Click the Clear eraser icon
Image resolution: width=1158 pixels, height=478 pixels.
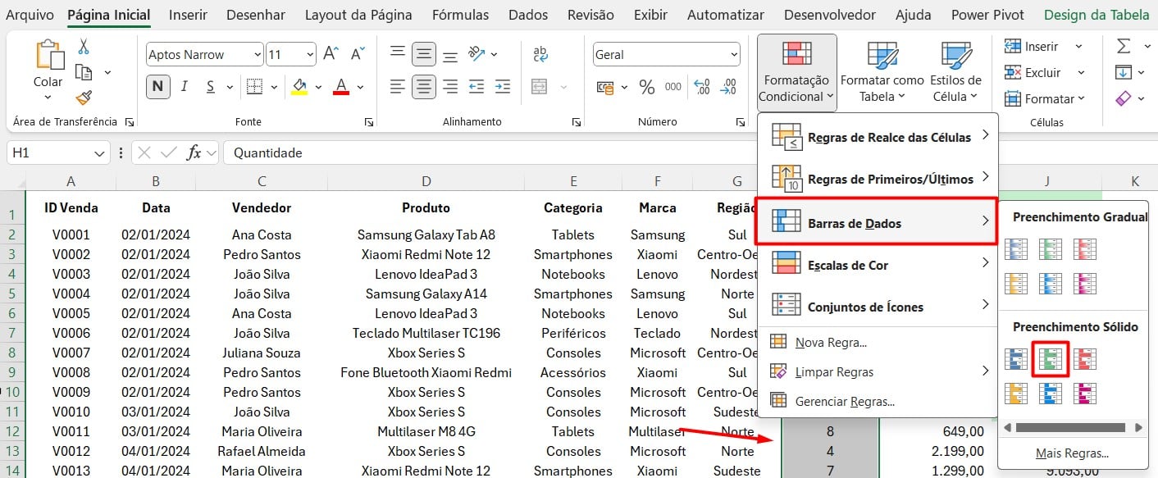point(1124,98)
